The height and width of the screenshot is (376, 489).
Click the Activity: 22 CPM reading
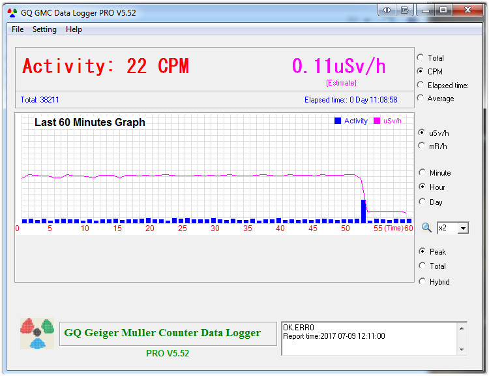click(106, 66)
